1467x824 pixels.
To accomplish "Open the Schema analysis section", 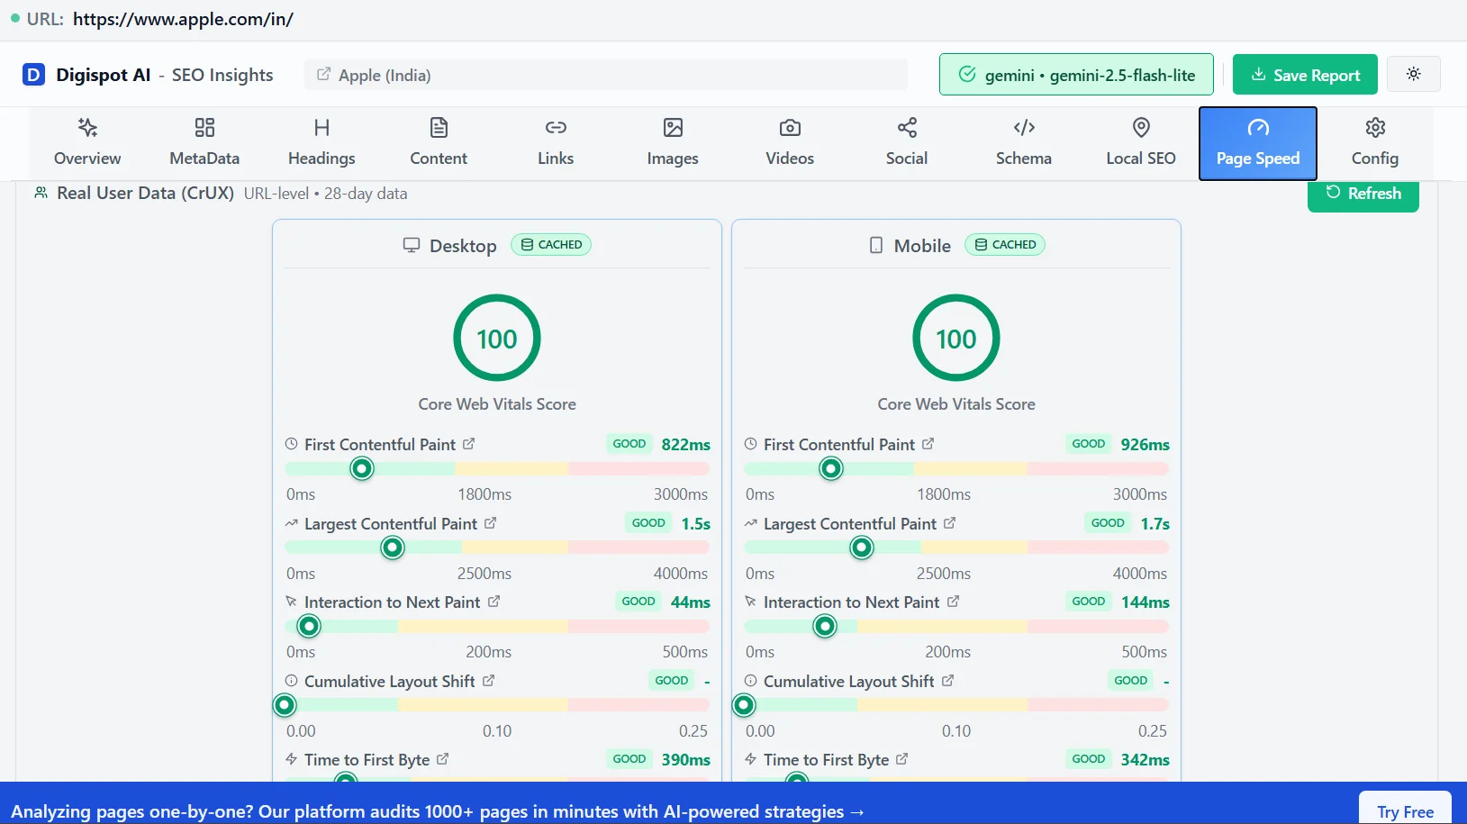I will tap(1022, 141).
